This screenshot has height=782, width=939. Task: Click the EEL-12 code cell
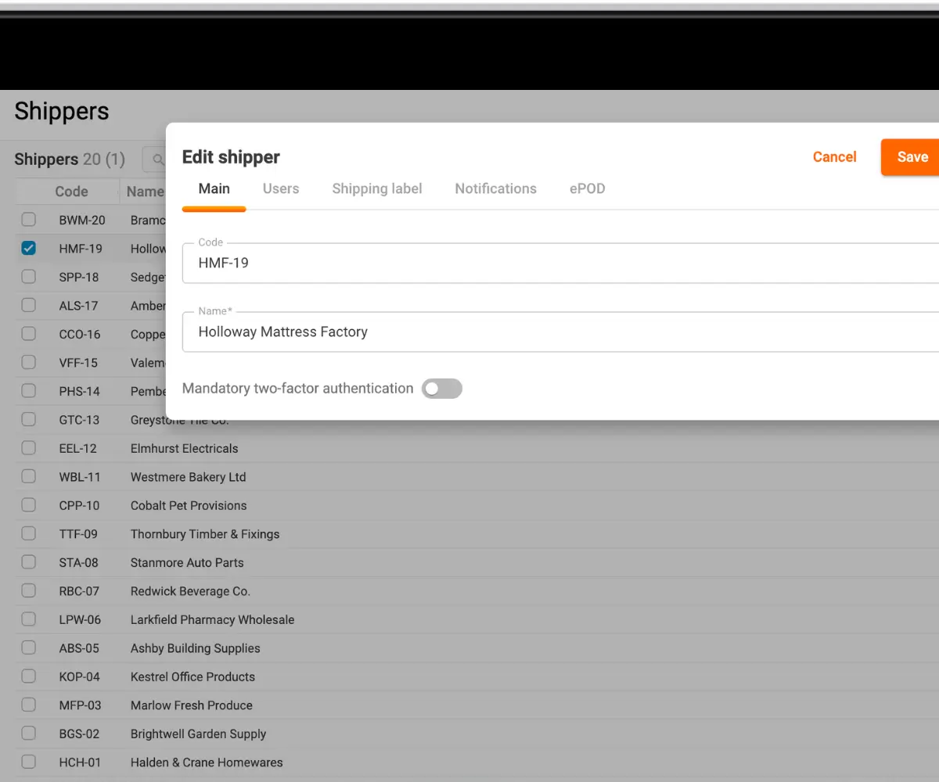(78, 449)
